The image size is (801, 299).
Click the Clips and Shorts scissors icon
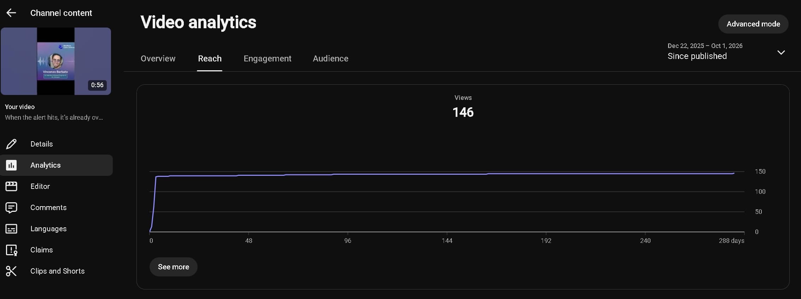coord(11,271)
